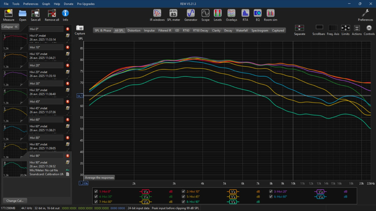Click the Hivi 30° name field
Viewport: 376px width, 211px height.
[46, 83]
